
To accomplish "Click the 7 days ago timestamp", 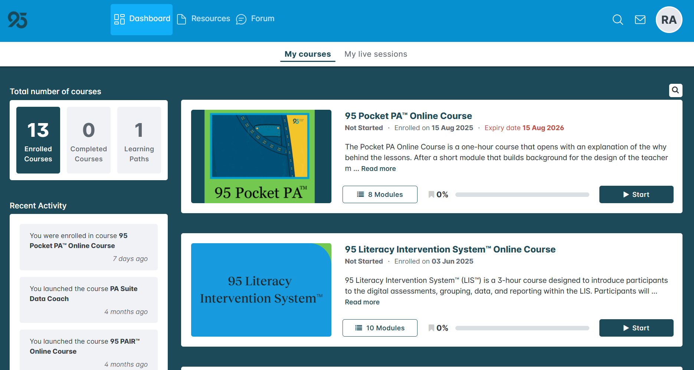I will [x=130, y=259].
